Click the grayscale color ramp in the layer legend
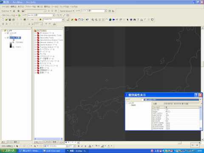Image resolution: width=204 pixels, height=153 pixels. coord(11,45)
